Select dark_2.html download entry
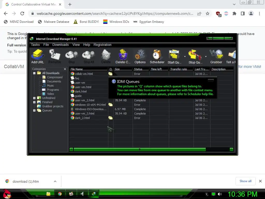The height and width of the screenshot is (199, 265). point(151,118)
